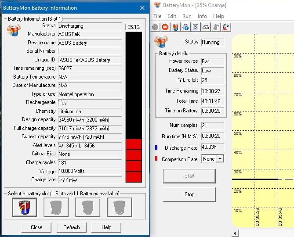Click the % Life left value 25
The height and width of the screenshot is (237, 294).
pyautogui.click(x=213, y=80)
